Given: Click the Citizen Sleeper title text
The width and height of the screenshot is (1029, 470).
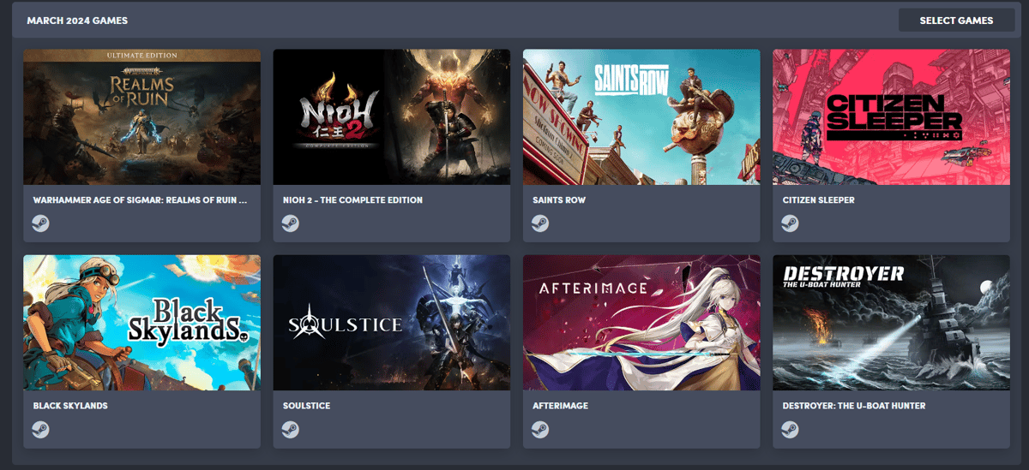Looking at the screenshot, I should (818, 200).
